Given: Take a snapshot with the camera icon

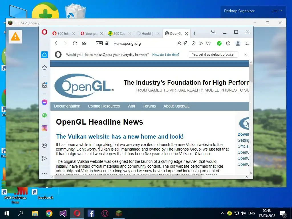Looking at the screenshot, I should coord(186,43).
